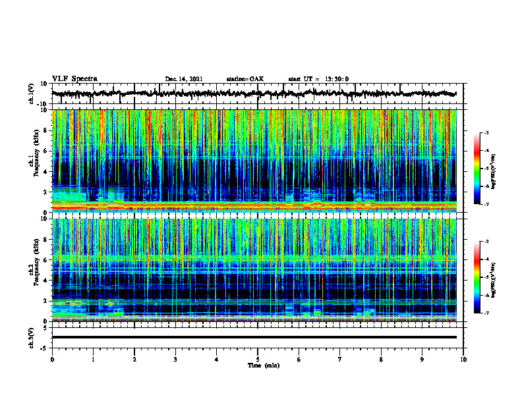Click the "VLF Spectra" plot title
522x403 pixels.
pyautogui.click(x=74, y=79)
